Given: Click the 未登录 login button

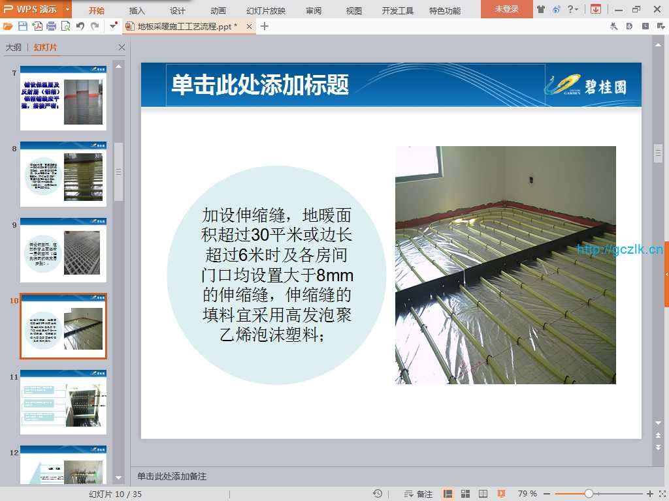Looking at the screenshot, I should pos(506,9).
